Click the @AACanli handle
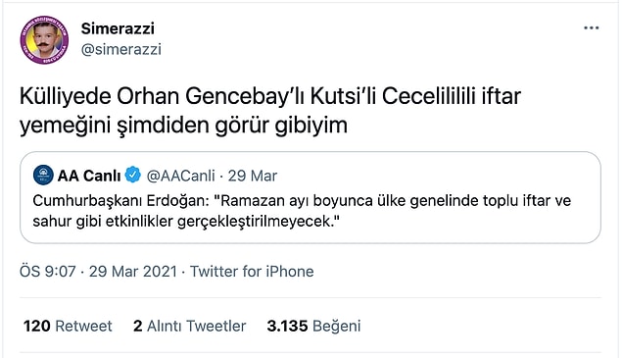The height and width of the screenshot is (358, 622). coord(180,176)
